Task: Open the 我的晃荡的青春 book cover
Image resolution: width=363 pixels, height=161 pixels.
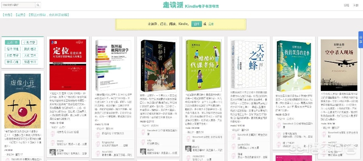Action: coord(294,66)
